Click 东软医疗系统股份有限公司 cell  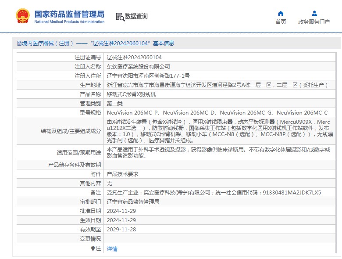[138, 67]
